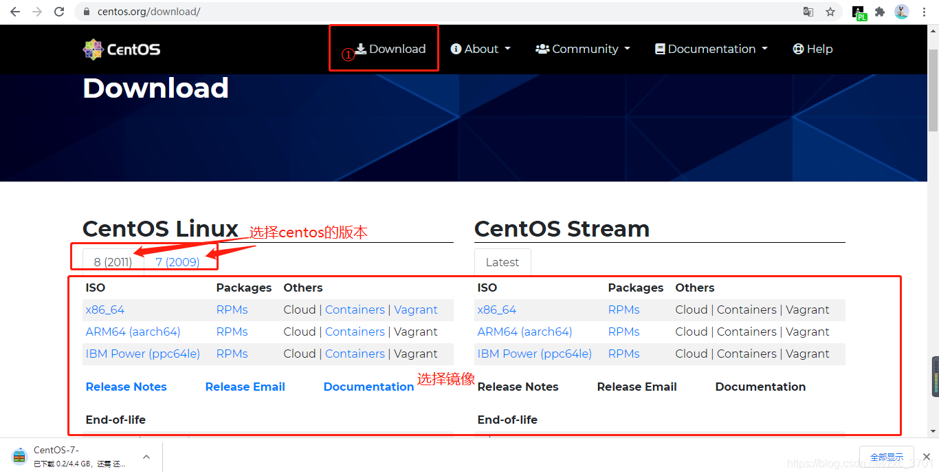Click the CentOS logo

(x=122, y=50)
